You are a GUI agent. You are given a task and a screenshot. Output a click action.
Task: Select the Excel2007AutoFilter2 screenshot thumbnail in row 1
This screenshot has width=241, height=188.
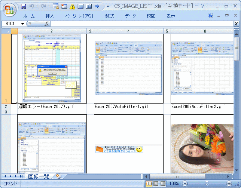tap(202, 68)
